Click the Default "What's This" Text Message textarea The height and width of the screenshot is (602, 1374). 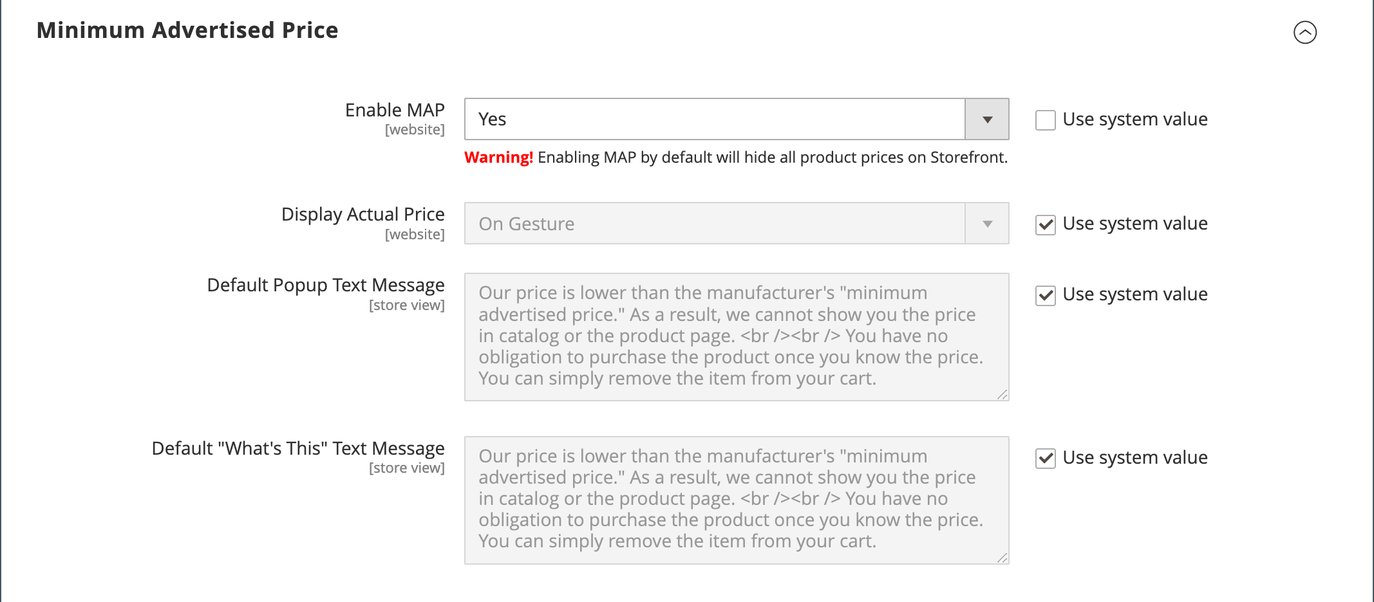click(737, 500)
